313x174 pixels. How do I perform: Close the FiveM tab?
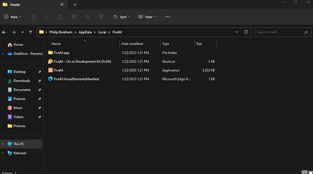pos(62,5)
